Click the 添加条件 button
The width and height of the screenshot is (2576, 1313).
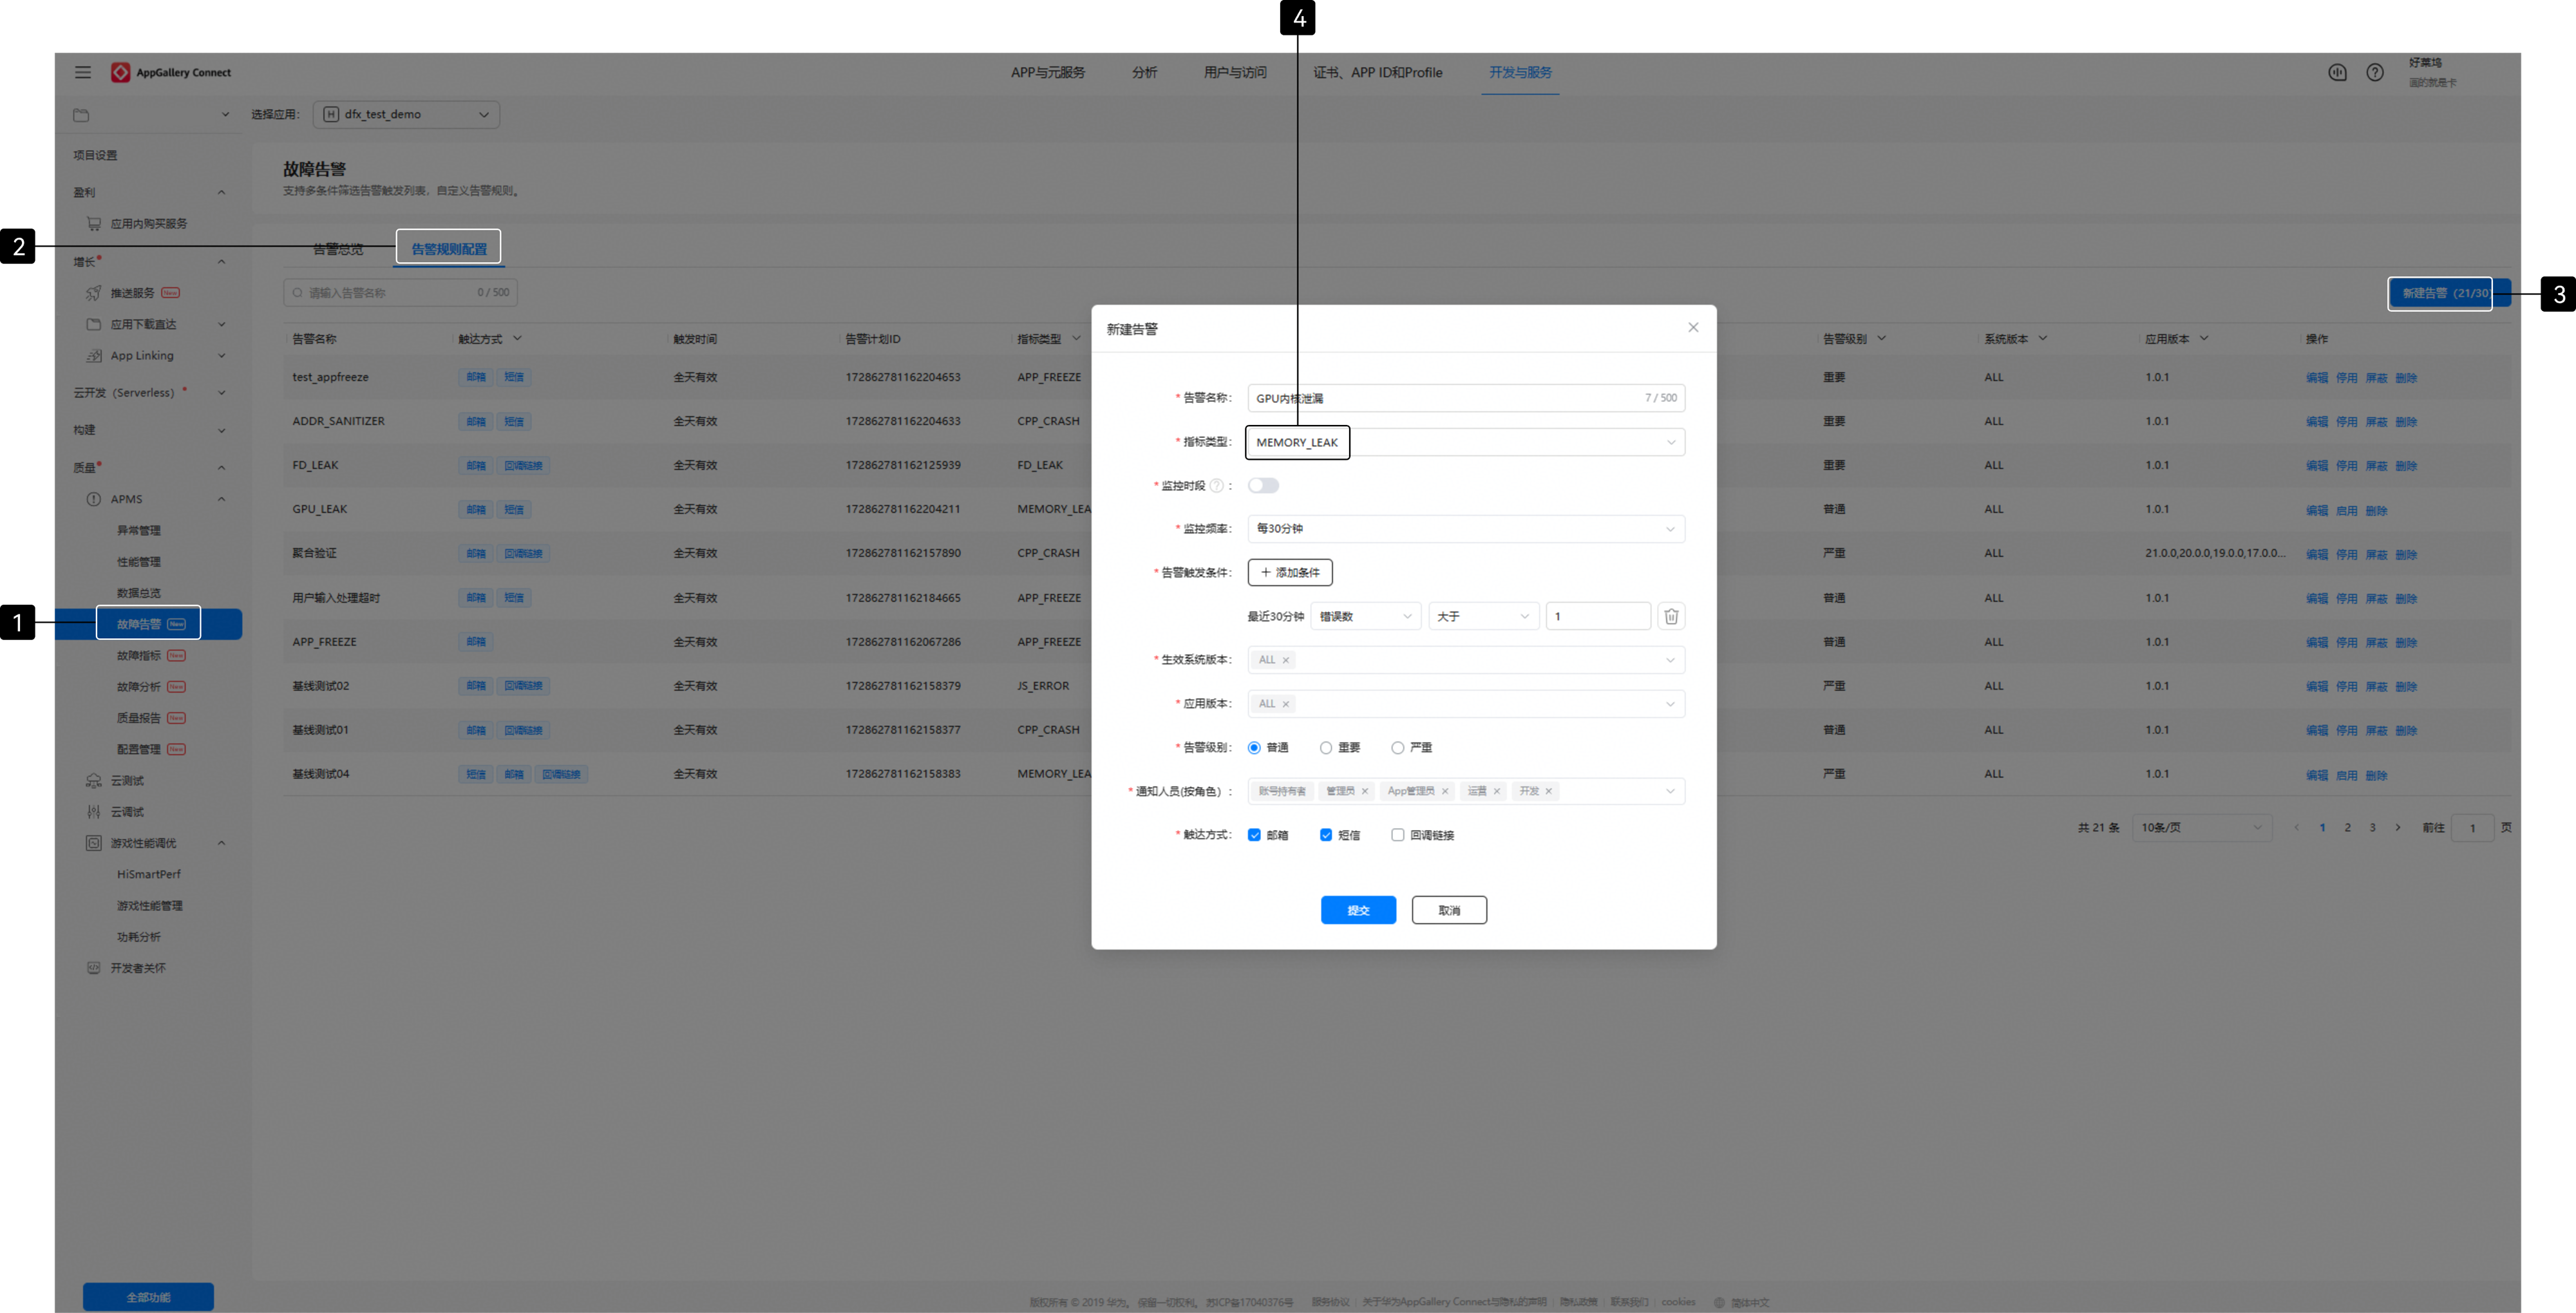[1290, 572]
